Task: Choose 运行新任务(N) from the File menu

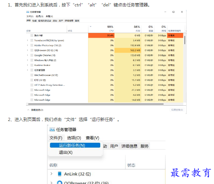Action: click(75, 145)
